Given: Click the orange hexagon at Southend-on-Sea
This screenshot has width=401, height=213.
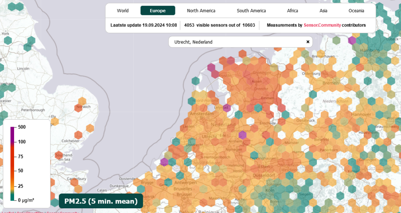Looking at the screenshot, I should (59, 155).
